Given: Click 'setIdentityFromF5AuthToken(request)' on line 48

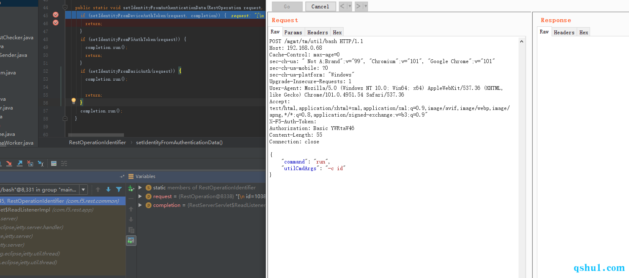Looking at the screenshot, I should [x=134, y=39].
